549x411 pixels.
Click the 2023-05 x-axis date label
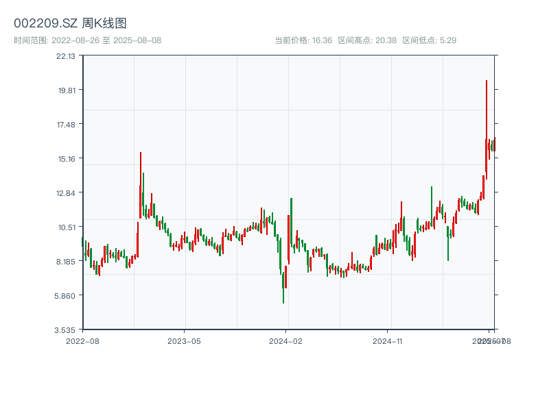pos(185,340)
